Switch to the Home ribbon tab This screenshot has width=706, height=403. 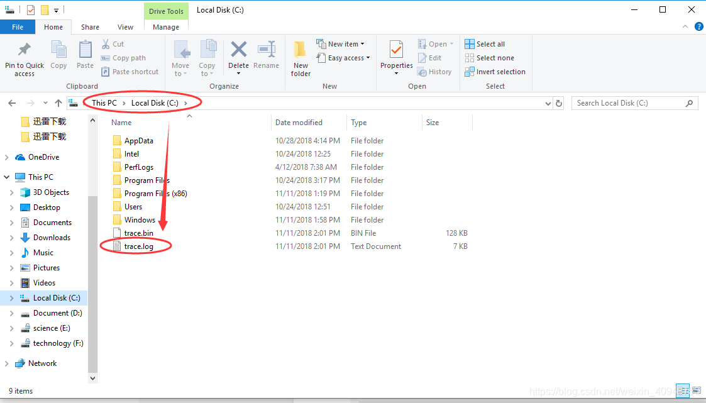point(53,27)
